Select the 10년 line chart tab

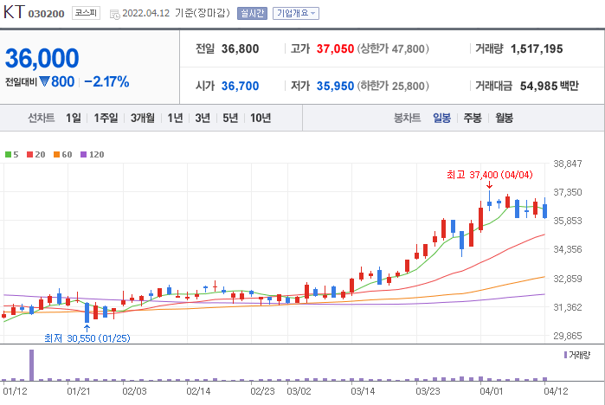click(261, 118)
